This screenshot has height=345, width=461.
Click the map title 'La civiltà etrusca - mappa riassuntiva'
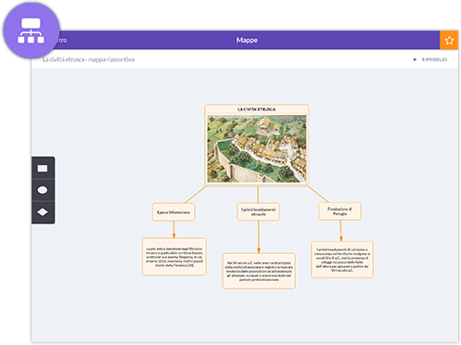pos(88,59)
